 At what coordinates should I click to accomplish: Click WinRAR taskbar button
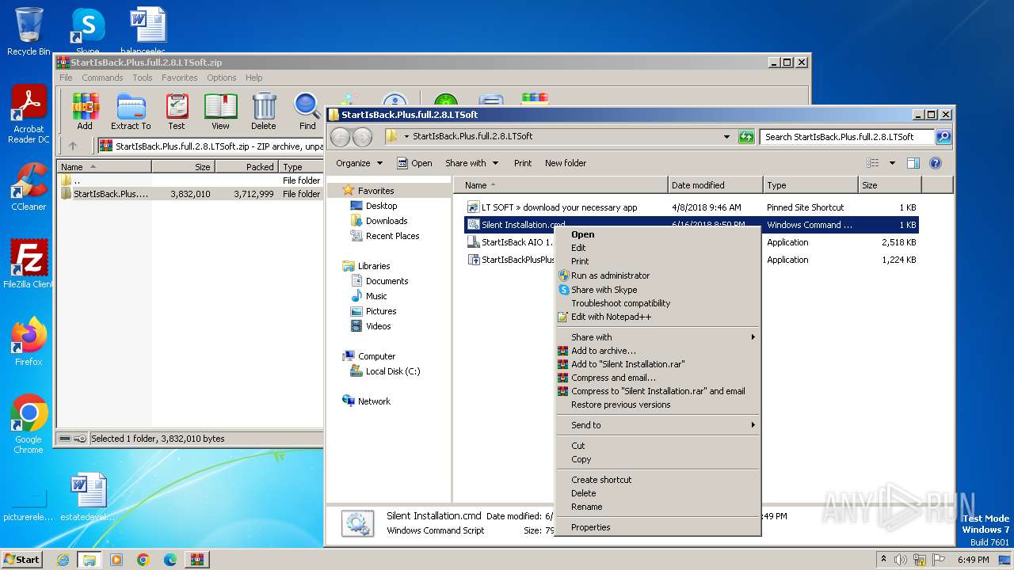[197, 560]
